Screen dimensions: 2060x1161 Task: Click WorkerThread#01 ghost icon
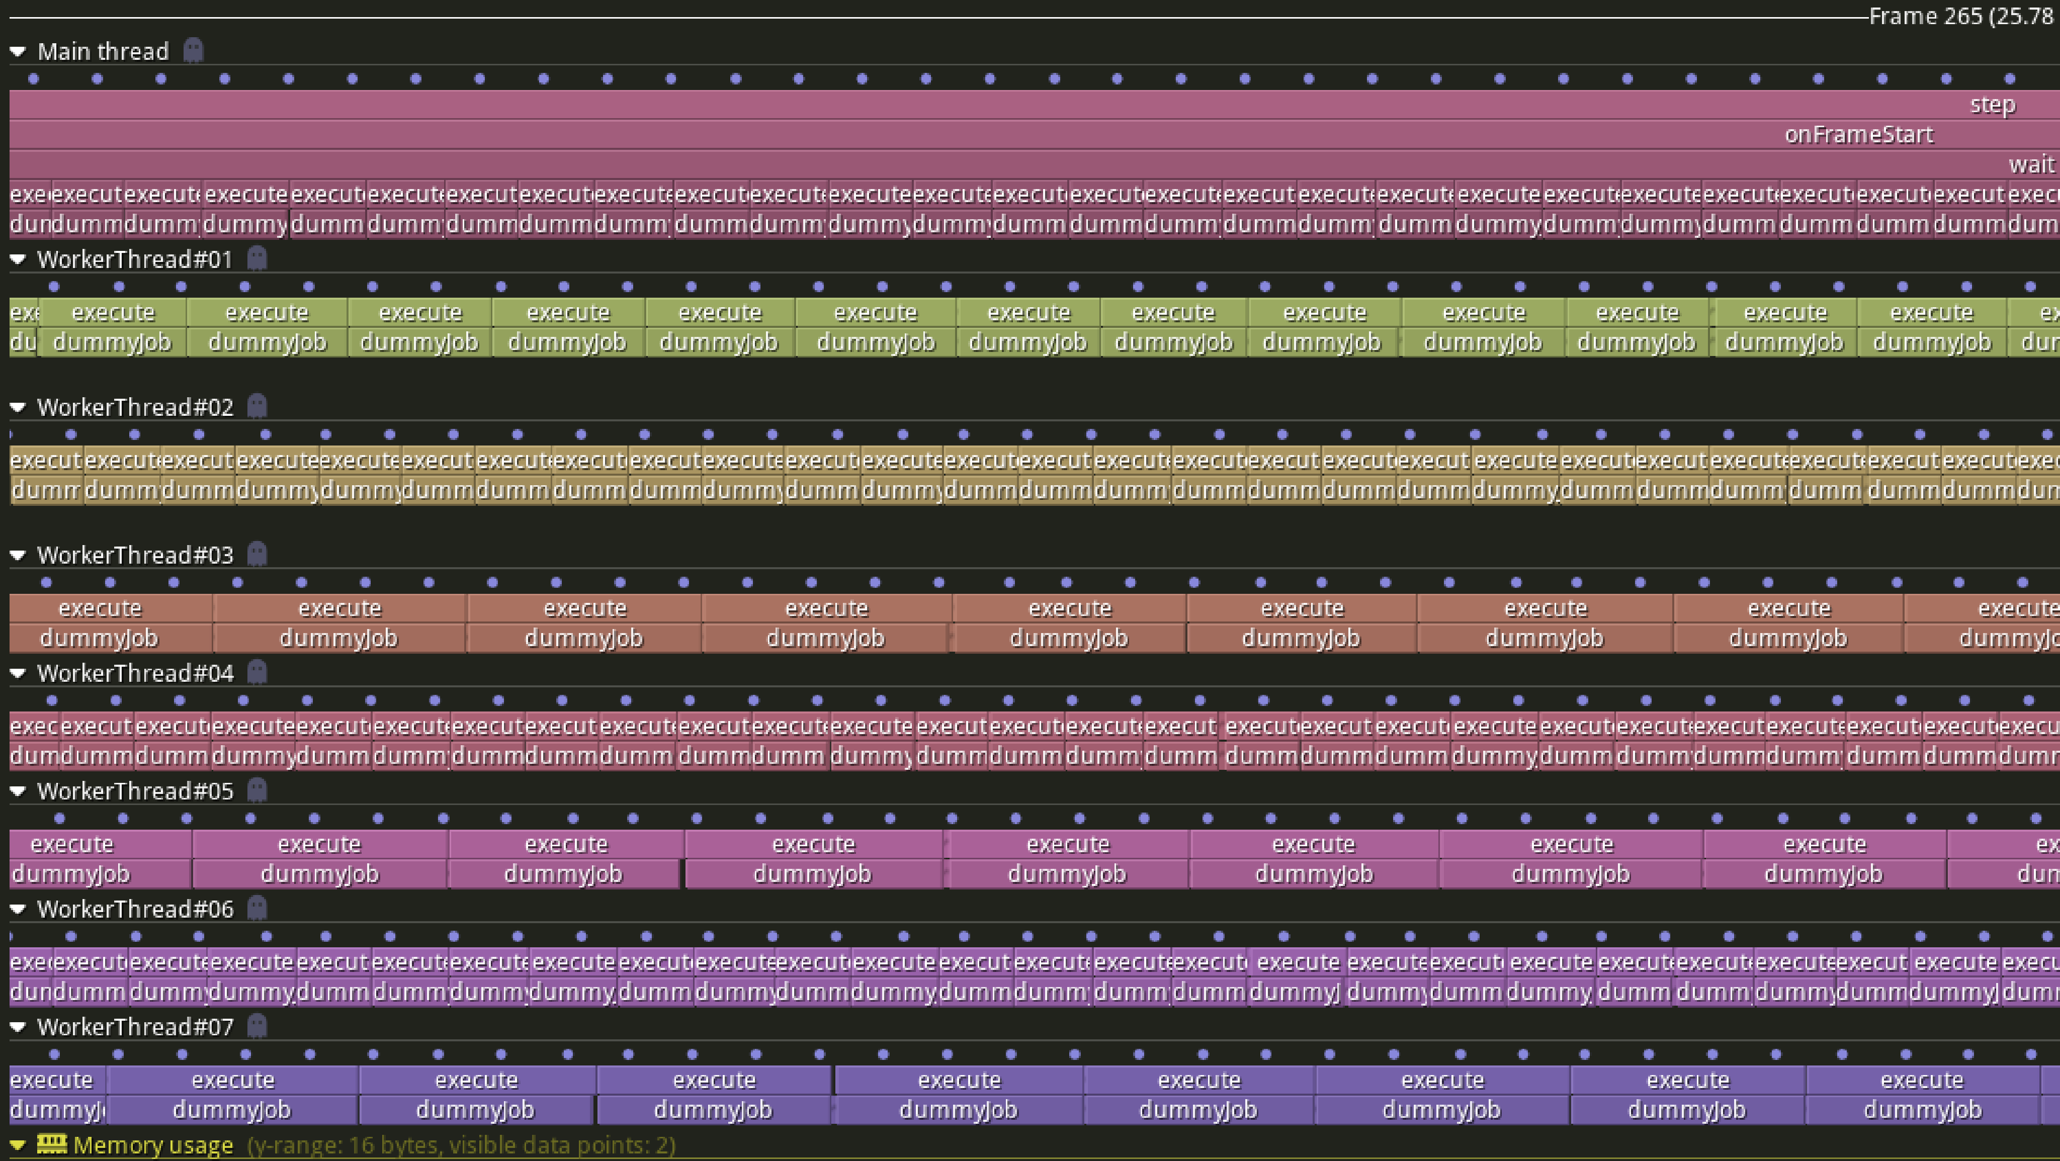click(x=256, y=258)
